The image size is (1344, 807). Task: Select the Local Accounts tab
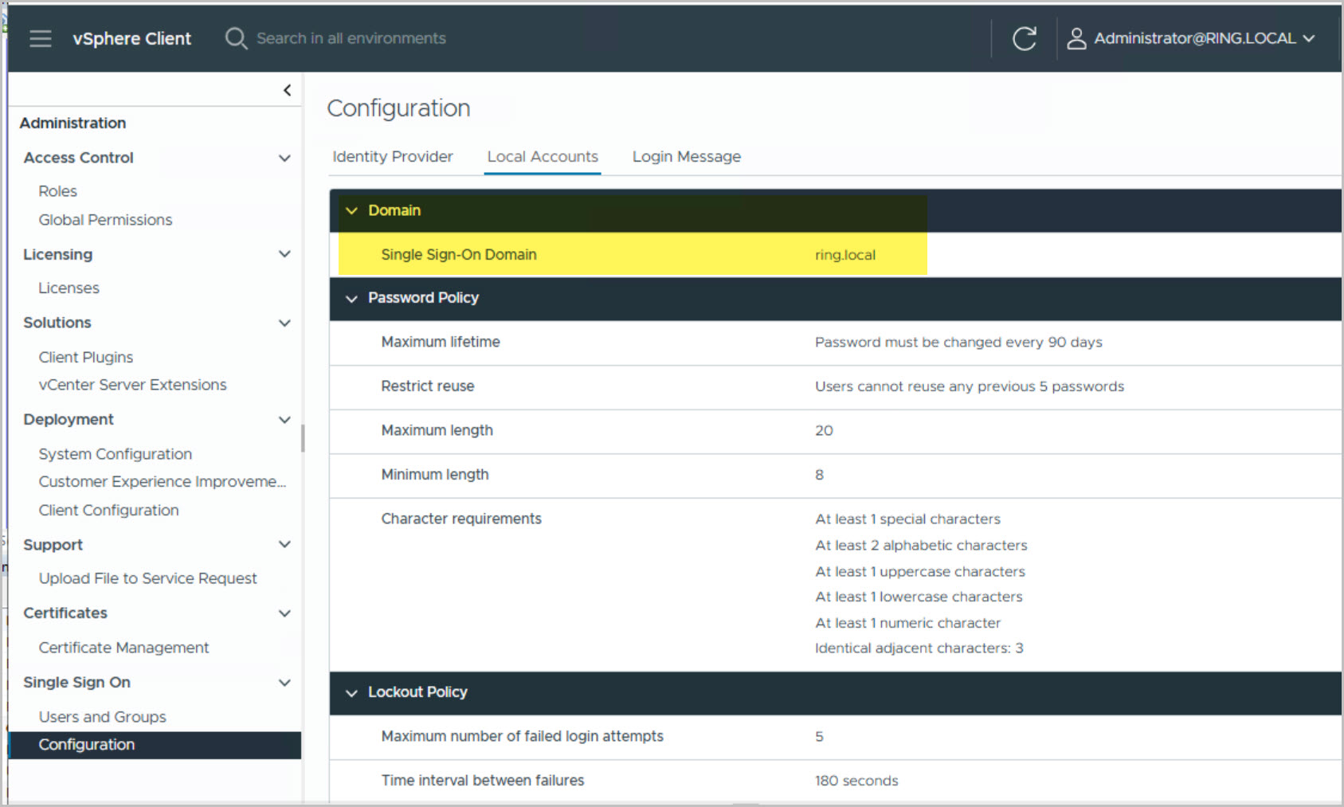tap(543, 157)
